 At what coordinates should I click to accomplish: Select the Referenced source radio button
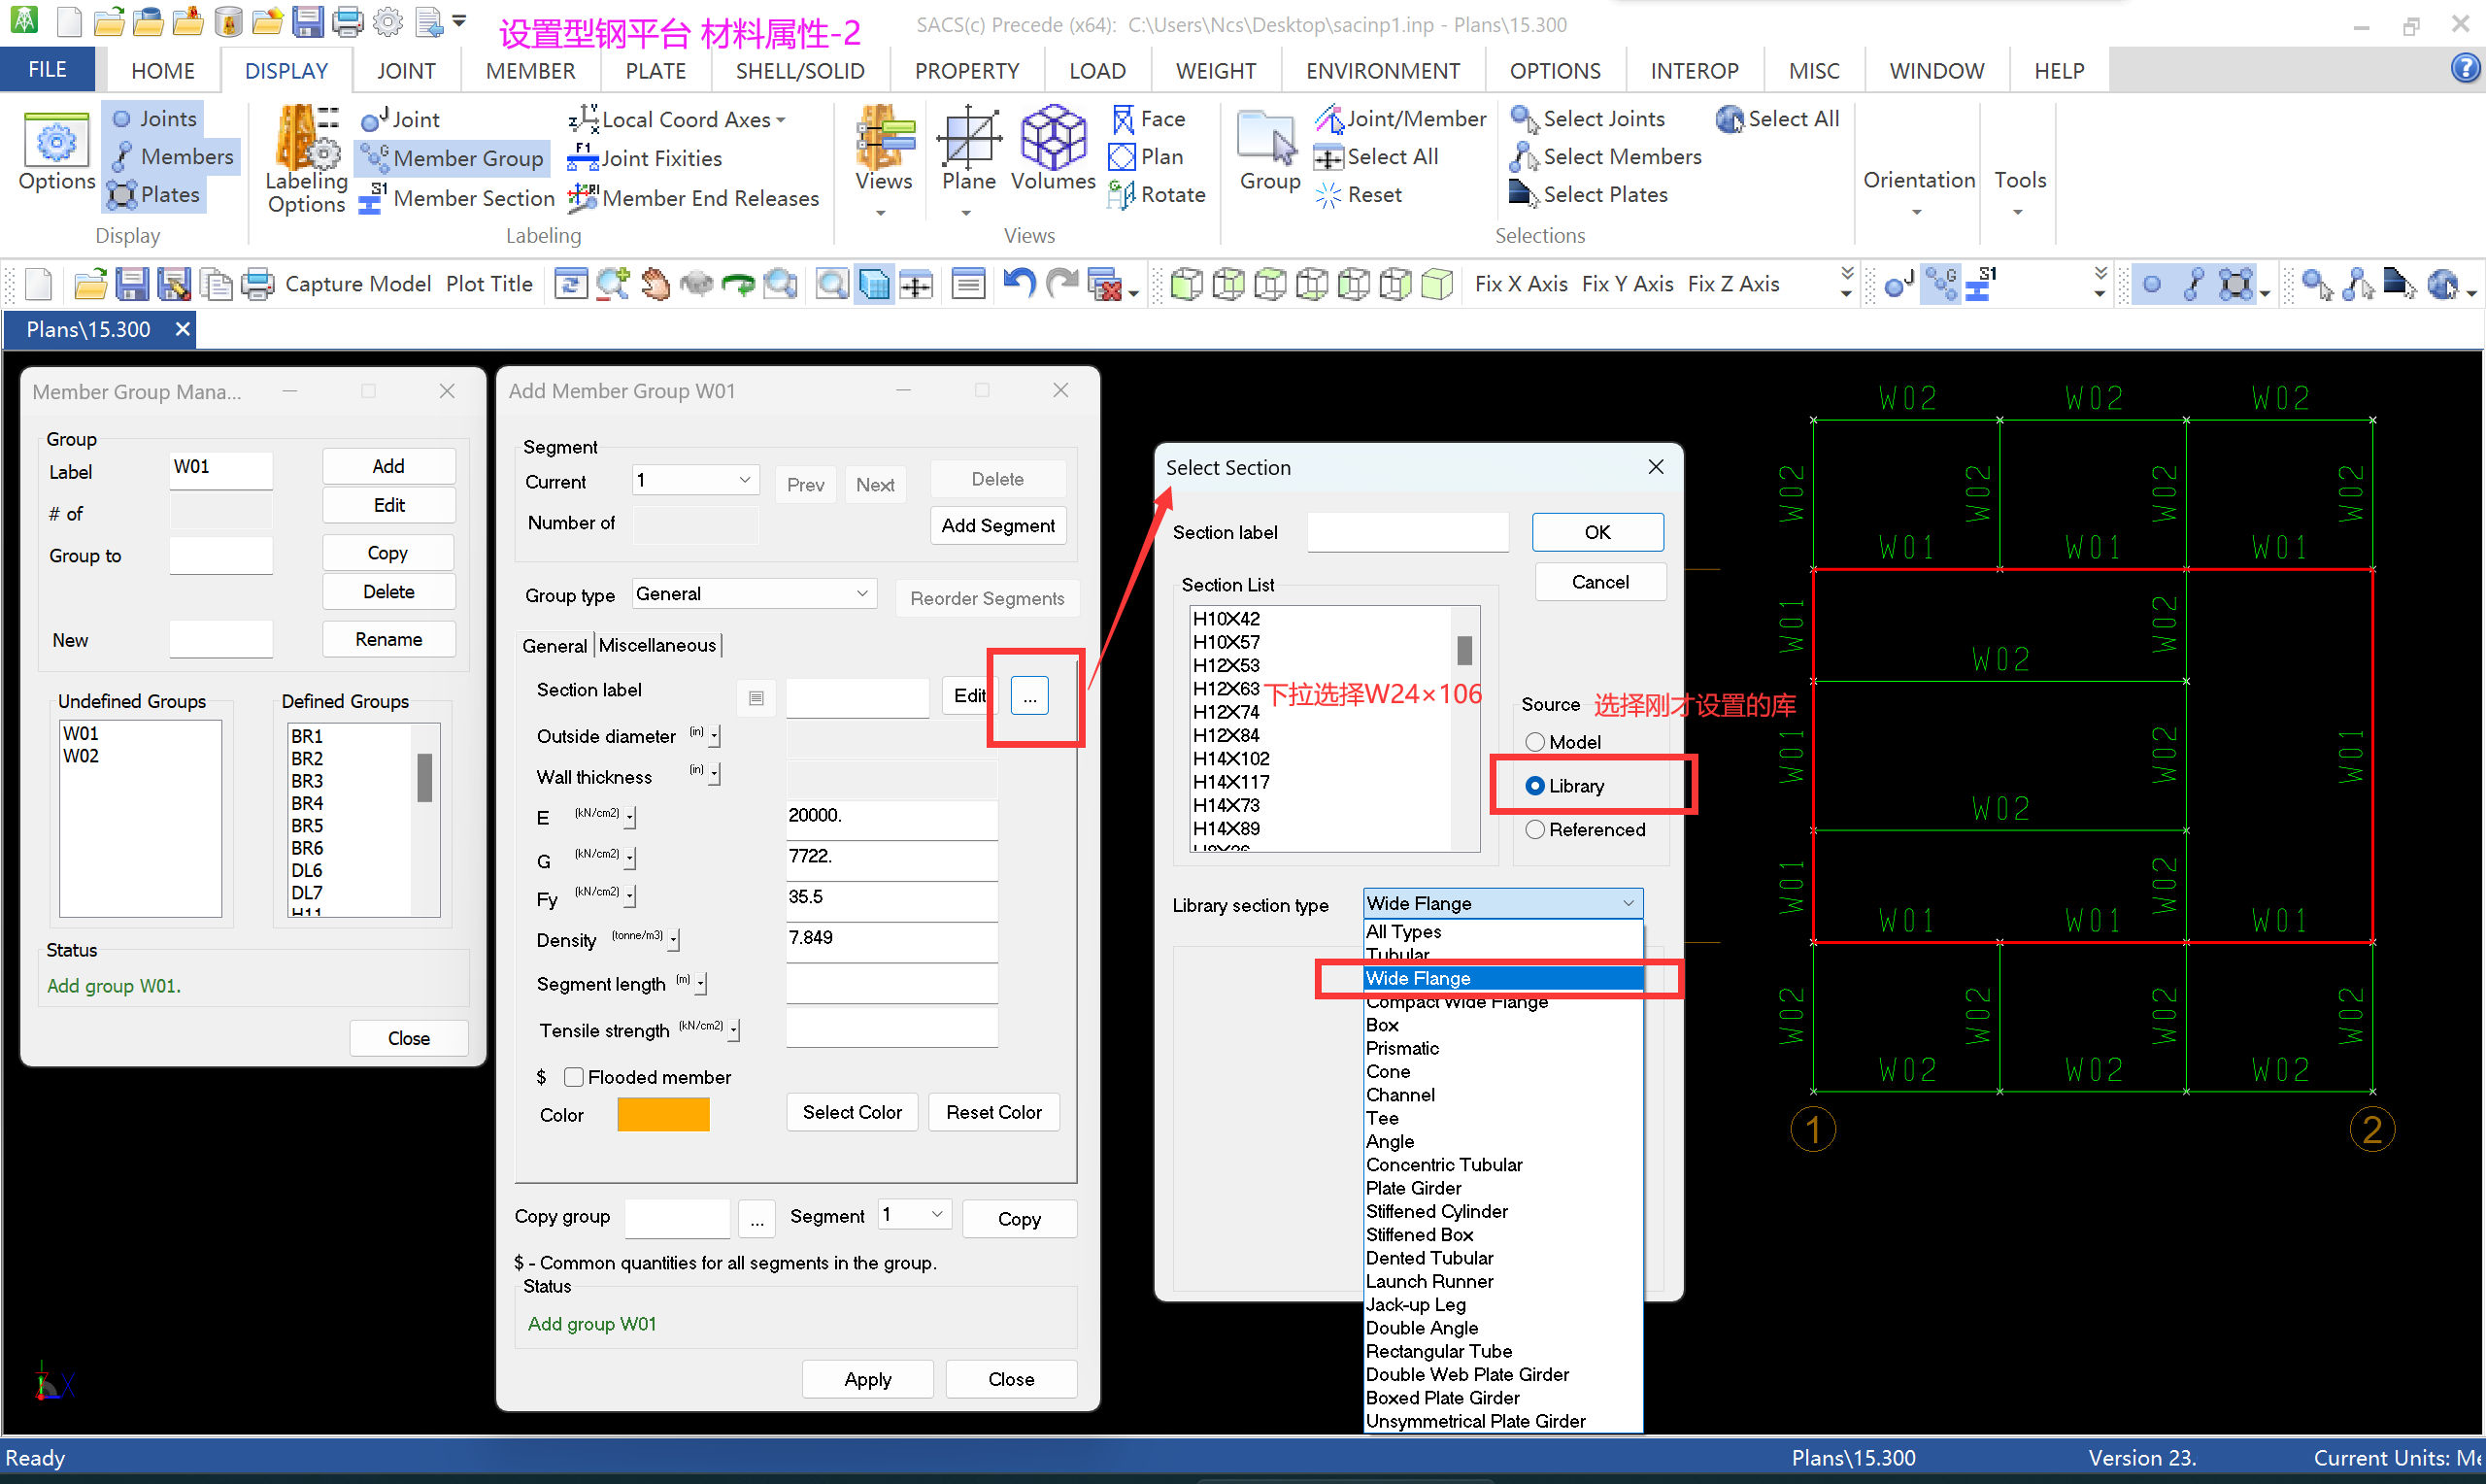[x=1535, y=830]
